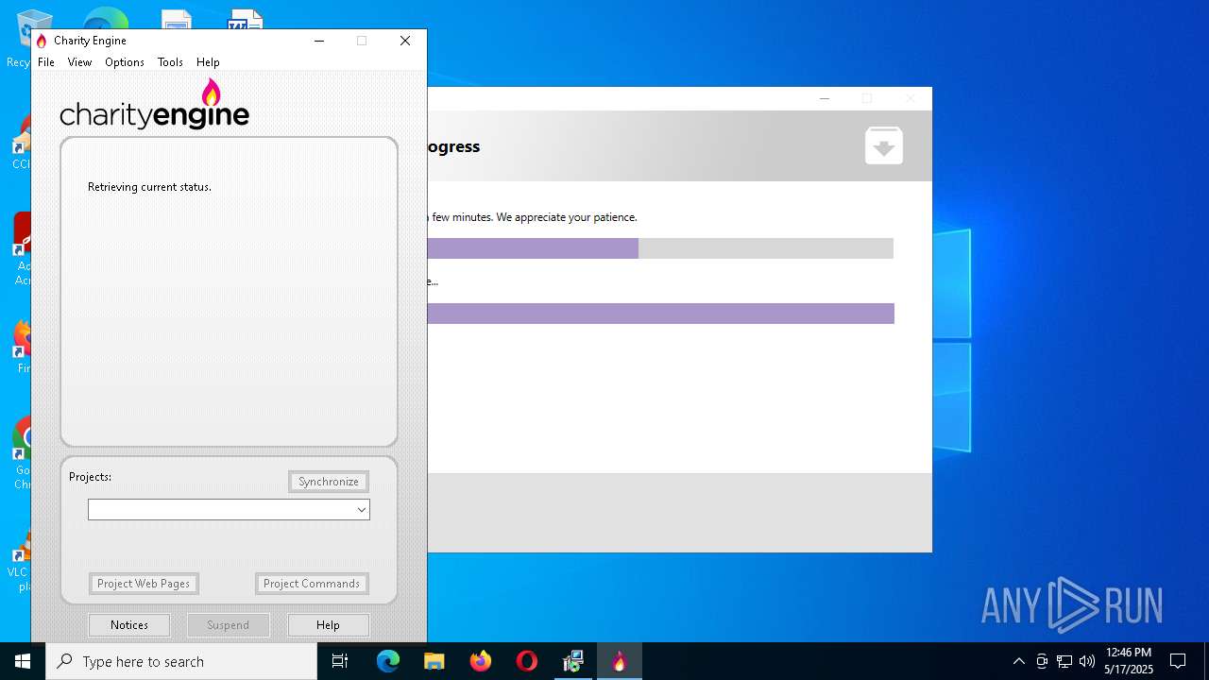Click the Charity Engine flame title icon
The height and width of the screenshot is (680, 1209).
point(42,41)
